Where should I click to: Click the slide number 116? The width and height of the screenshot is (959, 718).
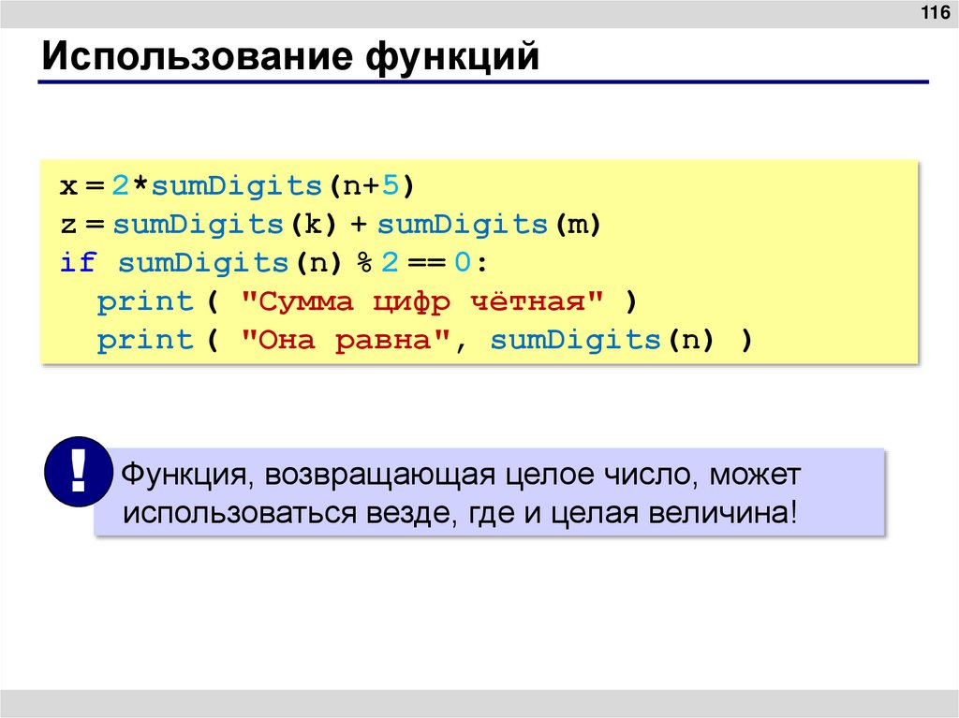click(x=933, y=13)
